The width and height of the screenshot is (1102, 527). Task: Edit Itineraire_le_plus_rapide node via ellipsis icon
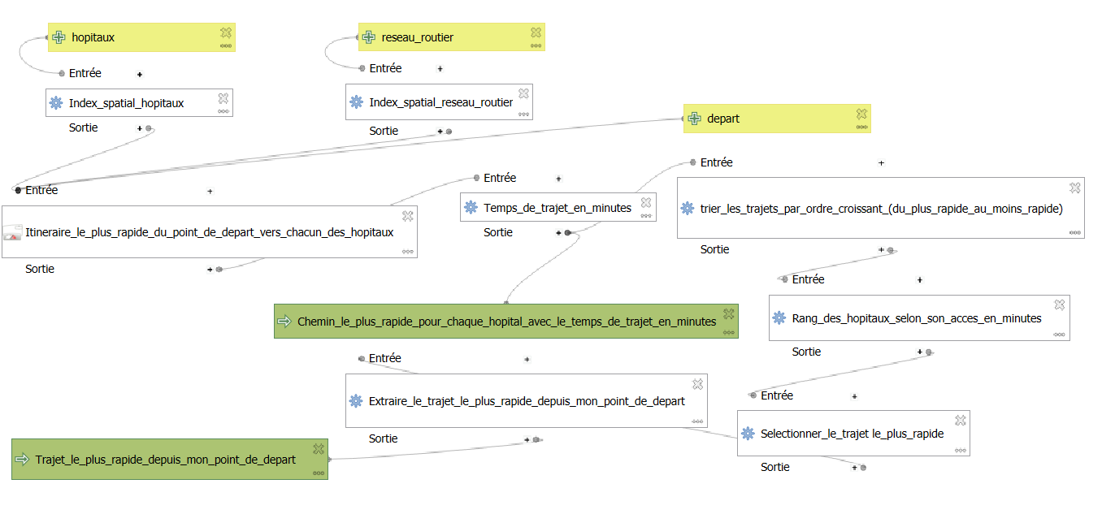click(x=409, y=252)
